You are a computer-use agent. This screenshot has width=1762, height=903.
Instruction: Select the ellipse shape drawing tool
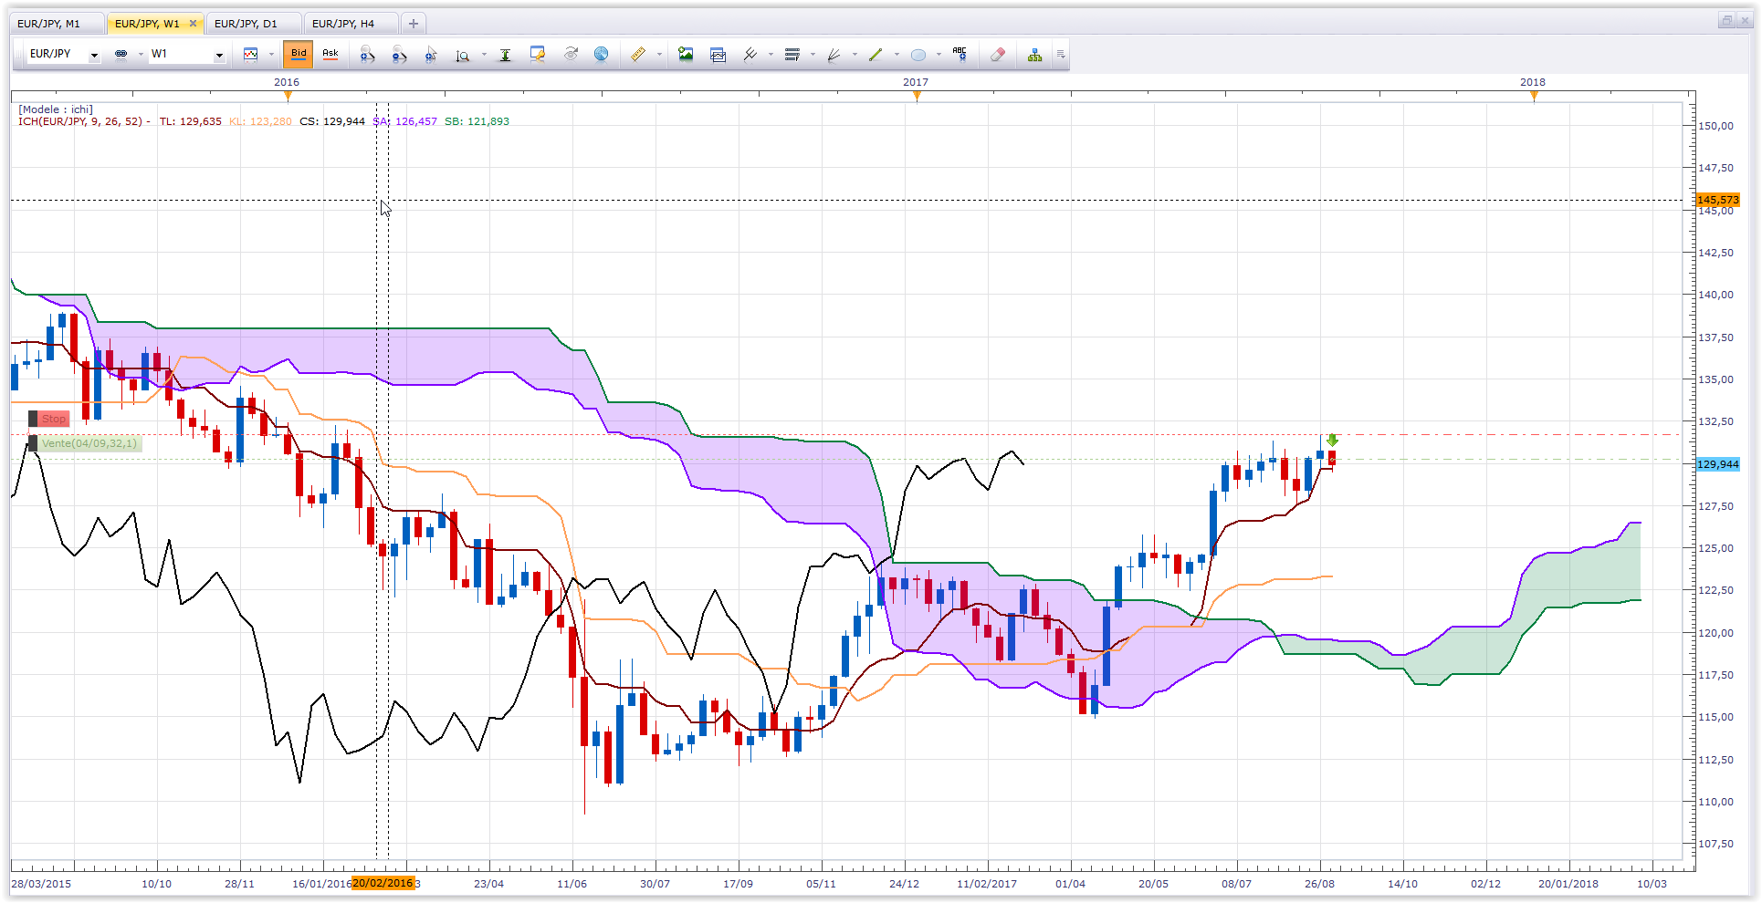(x=918, y=55)
